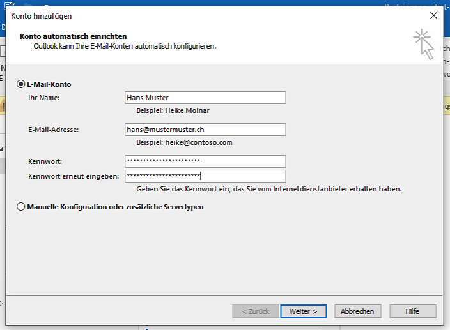This screenshot has width=450, height=330.
Task: Click into the Kennwort password field
Action: tap(205, 161)
